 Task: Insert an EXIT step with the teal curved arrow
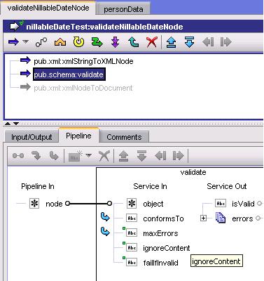pos(134,42)
